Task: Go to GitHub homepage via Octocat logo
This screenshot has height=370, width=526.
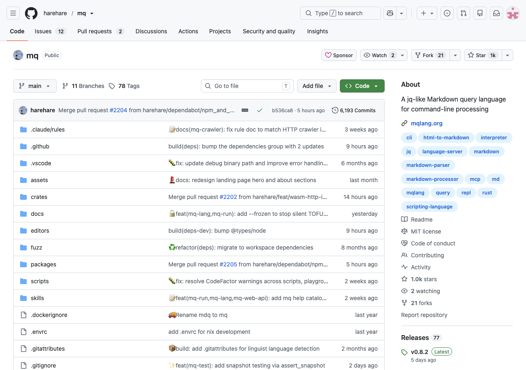Action: [31, 13]
